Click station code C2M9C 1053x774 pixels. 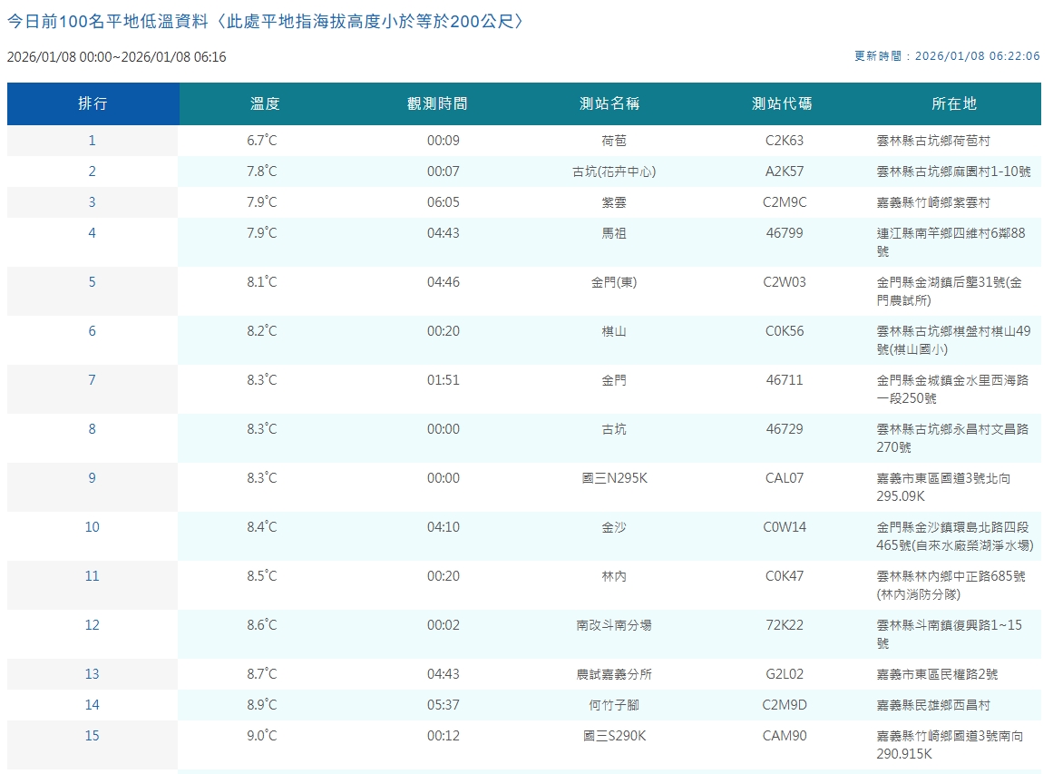click(x=785, y=202)
